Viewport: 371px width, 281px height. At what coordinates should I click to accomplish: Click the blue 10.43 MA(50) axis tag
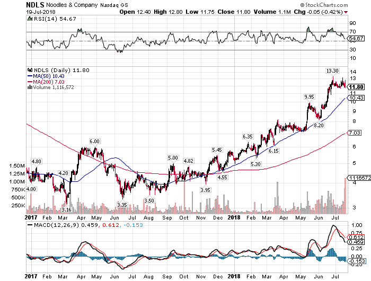pos(356,98)
